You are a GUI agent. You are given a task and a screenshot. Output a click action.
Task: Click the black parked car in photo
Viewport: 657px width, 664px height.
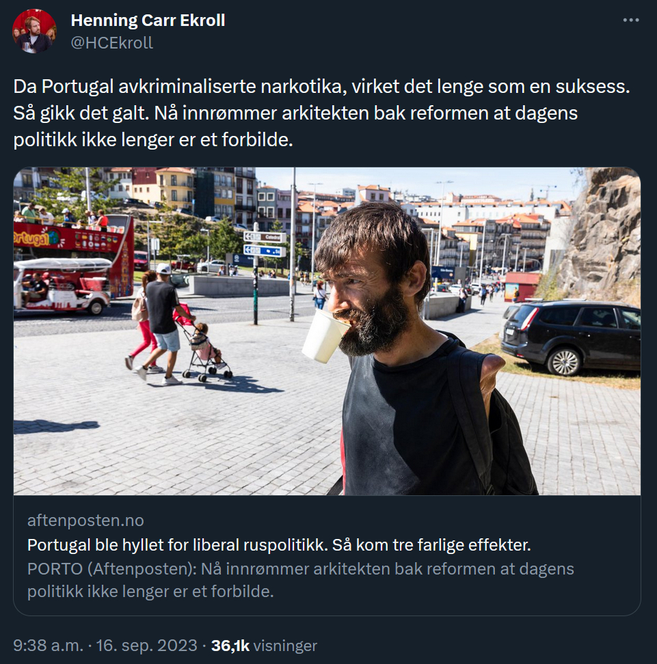click(572, 337)
